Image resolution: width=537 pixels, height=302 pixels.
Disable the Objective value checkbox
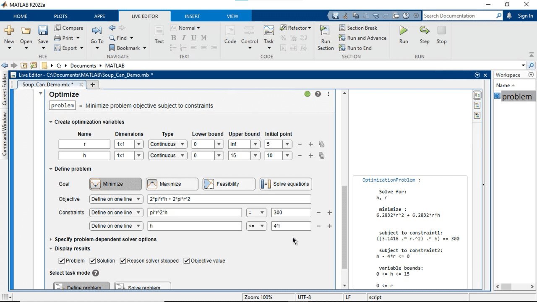(x=187, y=261)
